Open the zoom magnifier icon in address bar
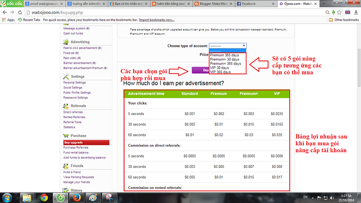 [x=328, y=13]
